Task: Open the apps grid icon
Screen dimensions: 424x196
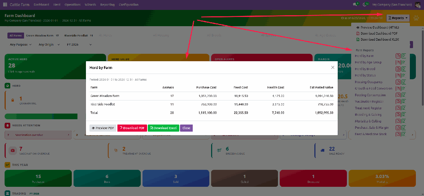Action: [x=5, y=5]
